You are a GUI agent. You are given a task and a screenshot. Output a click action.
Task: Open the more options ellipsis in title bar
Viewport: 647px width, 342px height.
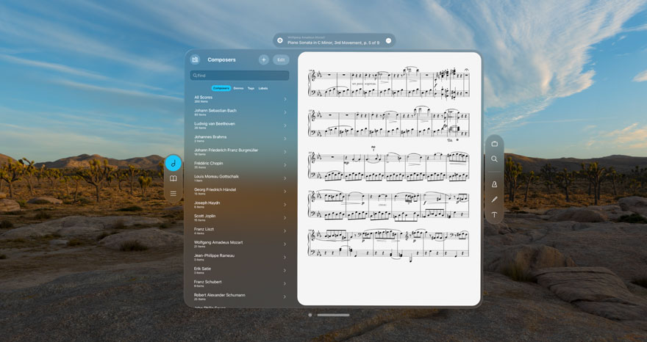[x=388, y=40]
